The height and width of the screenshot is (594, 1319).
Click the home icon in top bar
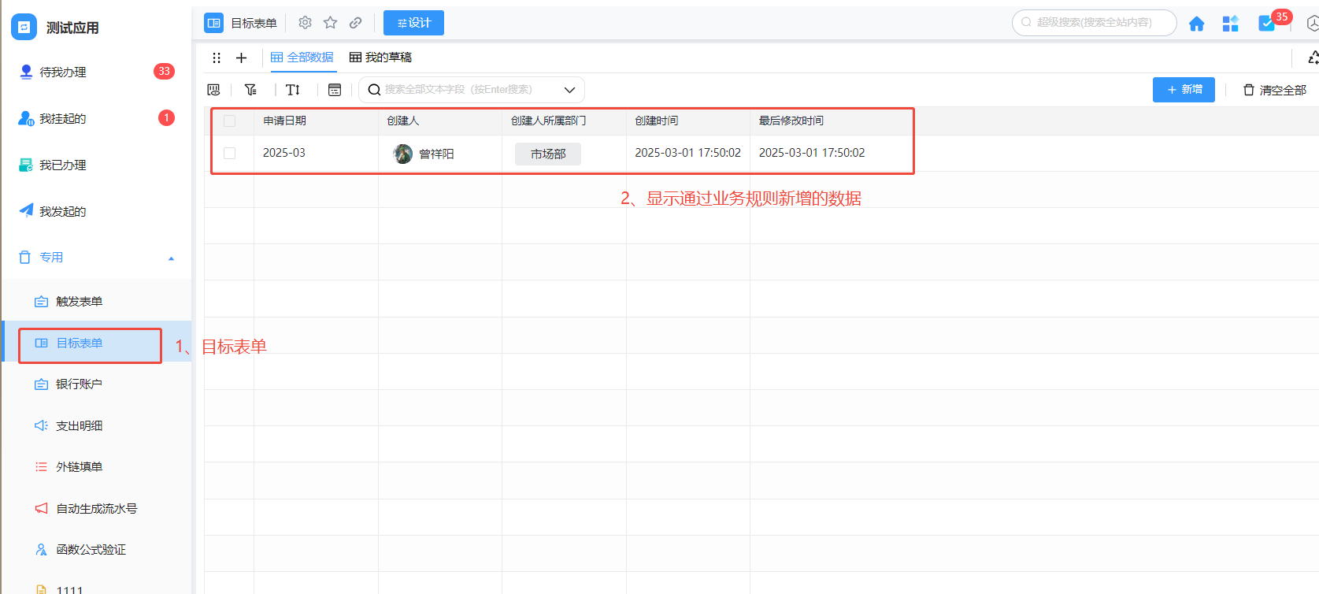[1196, 24]
